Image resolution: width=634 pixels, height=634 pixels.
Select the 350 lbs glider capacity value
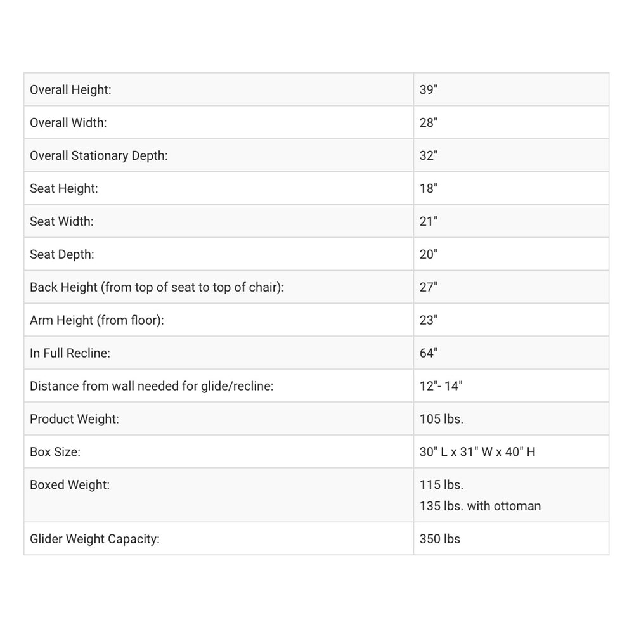click(x=440, y=540)
